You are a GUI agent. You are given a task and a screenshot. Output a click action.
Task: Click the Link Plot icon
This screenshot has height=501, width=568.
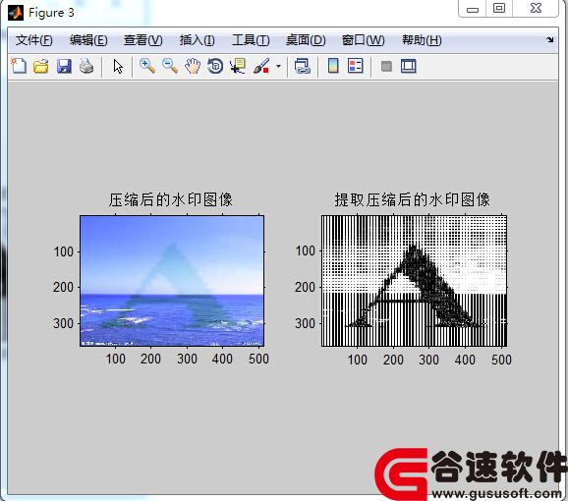(303, 67)
